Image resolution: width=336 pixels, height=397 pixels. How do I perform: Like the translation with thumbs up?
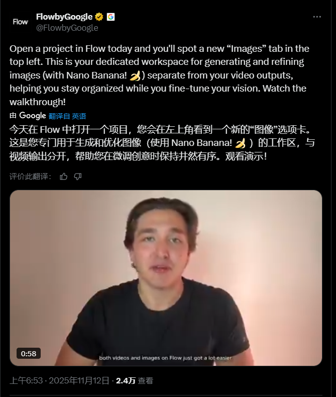[64, 177]
